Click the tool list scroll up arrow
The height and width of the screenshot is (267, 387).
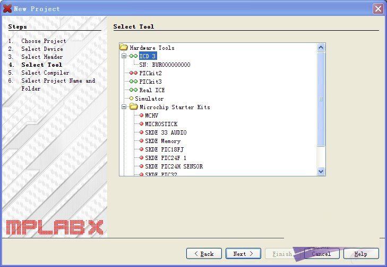click(x=321, y=47)
